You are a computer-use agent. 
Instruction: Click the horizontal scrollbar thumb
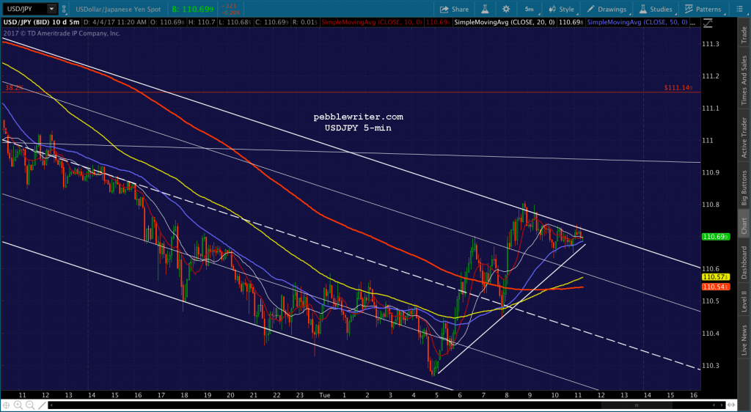click(636, 405)
